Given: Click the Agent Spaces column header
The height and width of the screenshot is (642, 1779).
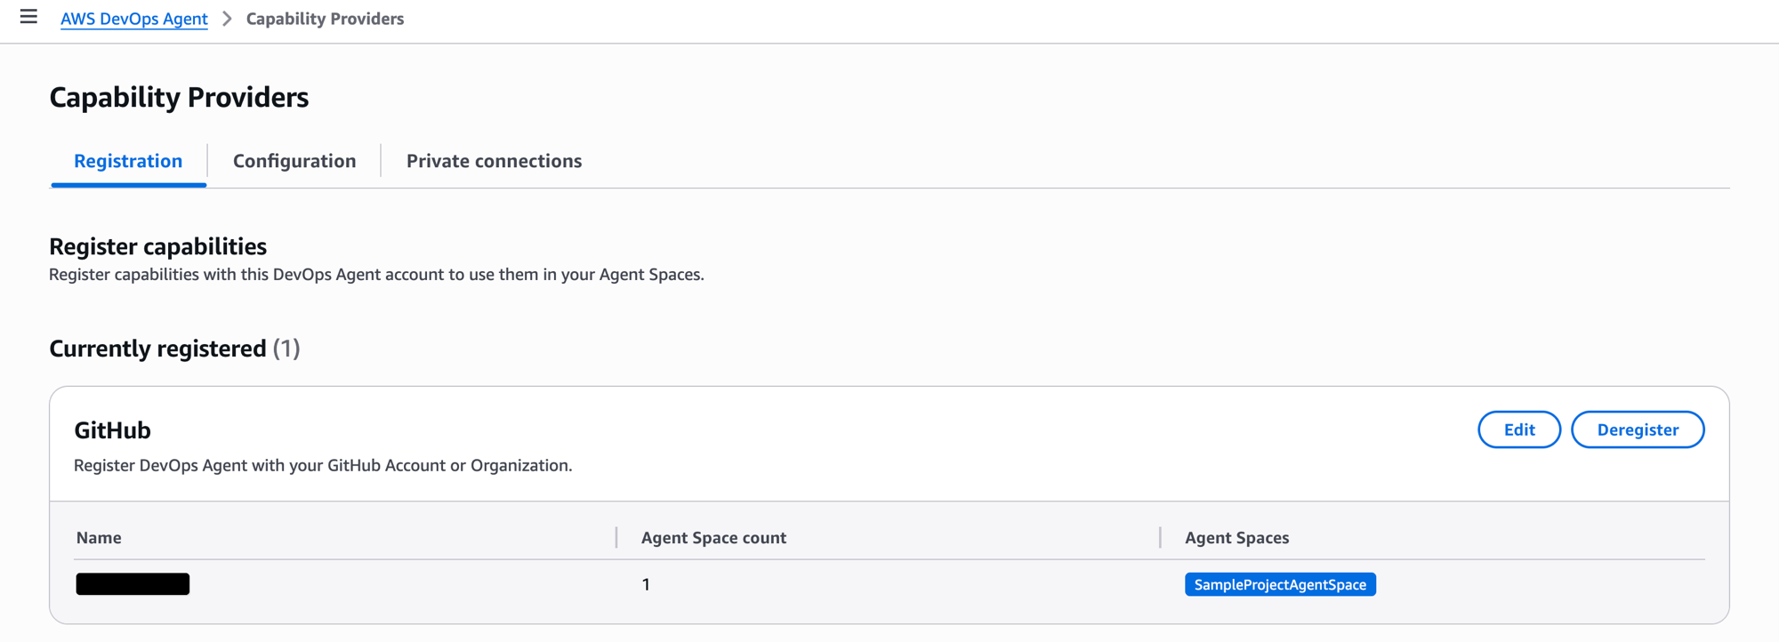Looking at the screenshot, I should 1236,537.
